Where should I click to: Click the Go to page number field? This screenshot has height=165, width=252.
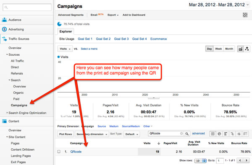click(220, 160)
